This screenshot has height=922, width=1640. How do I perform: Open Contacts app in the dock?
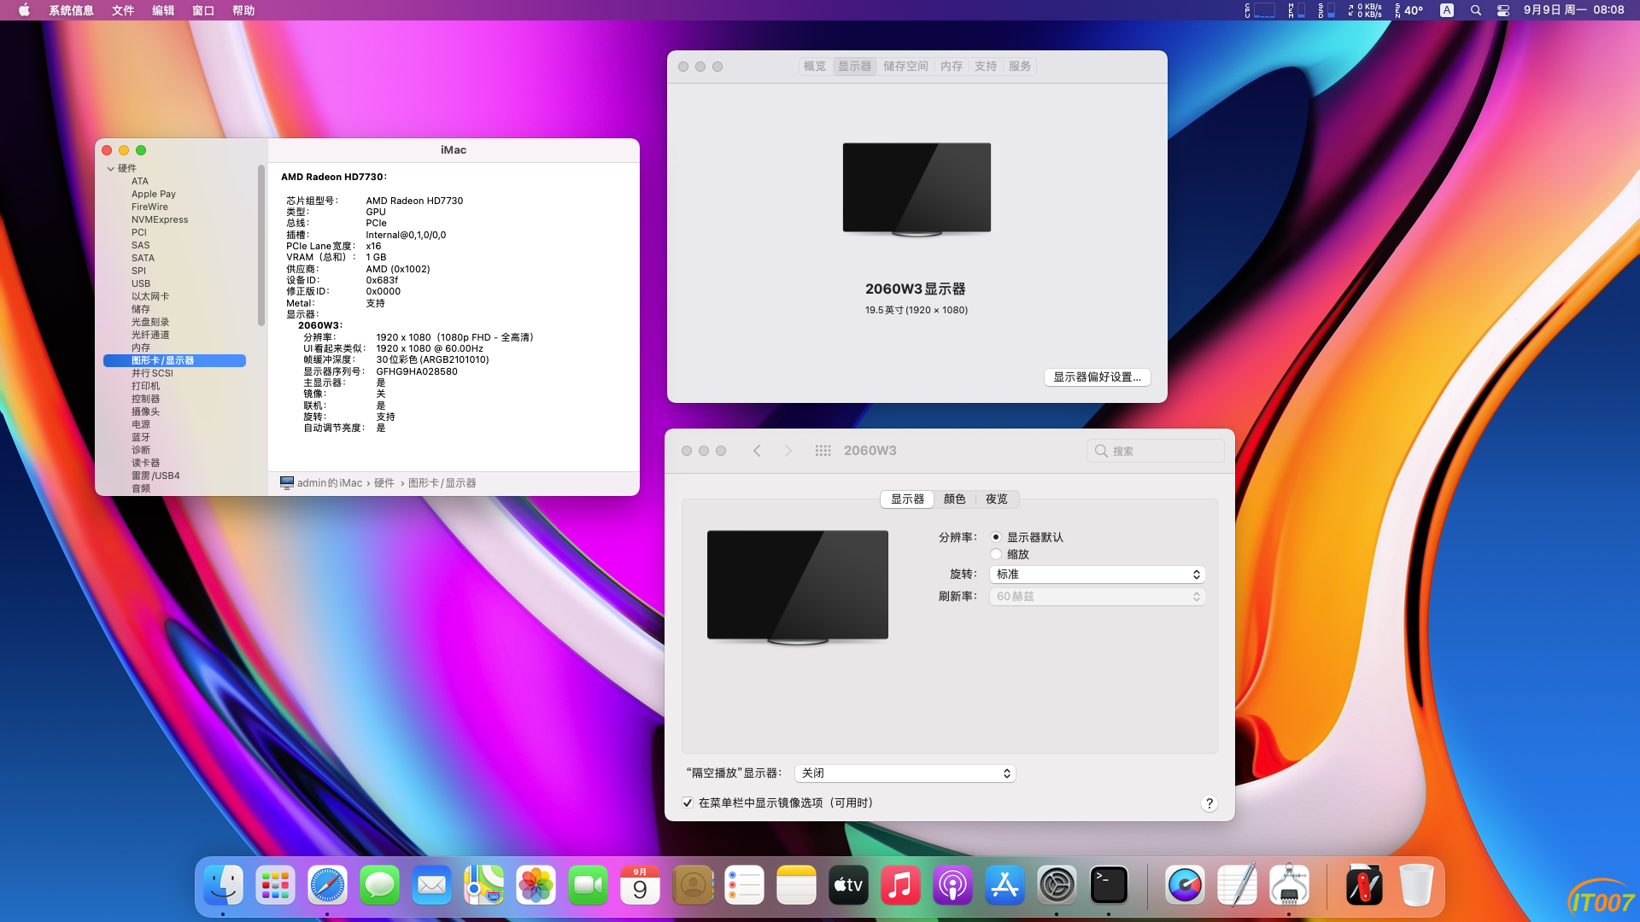[x=692, y=885]
